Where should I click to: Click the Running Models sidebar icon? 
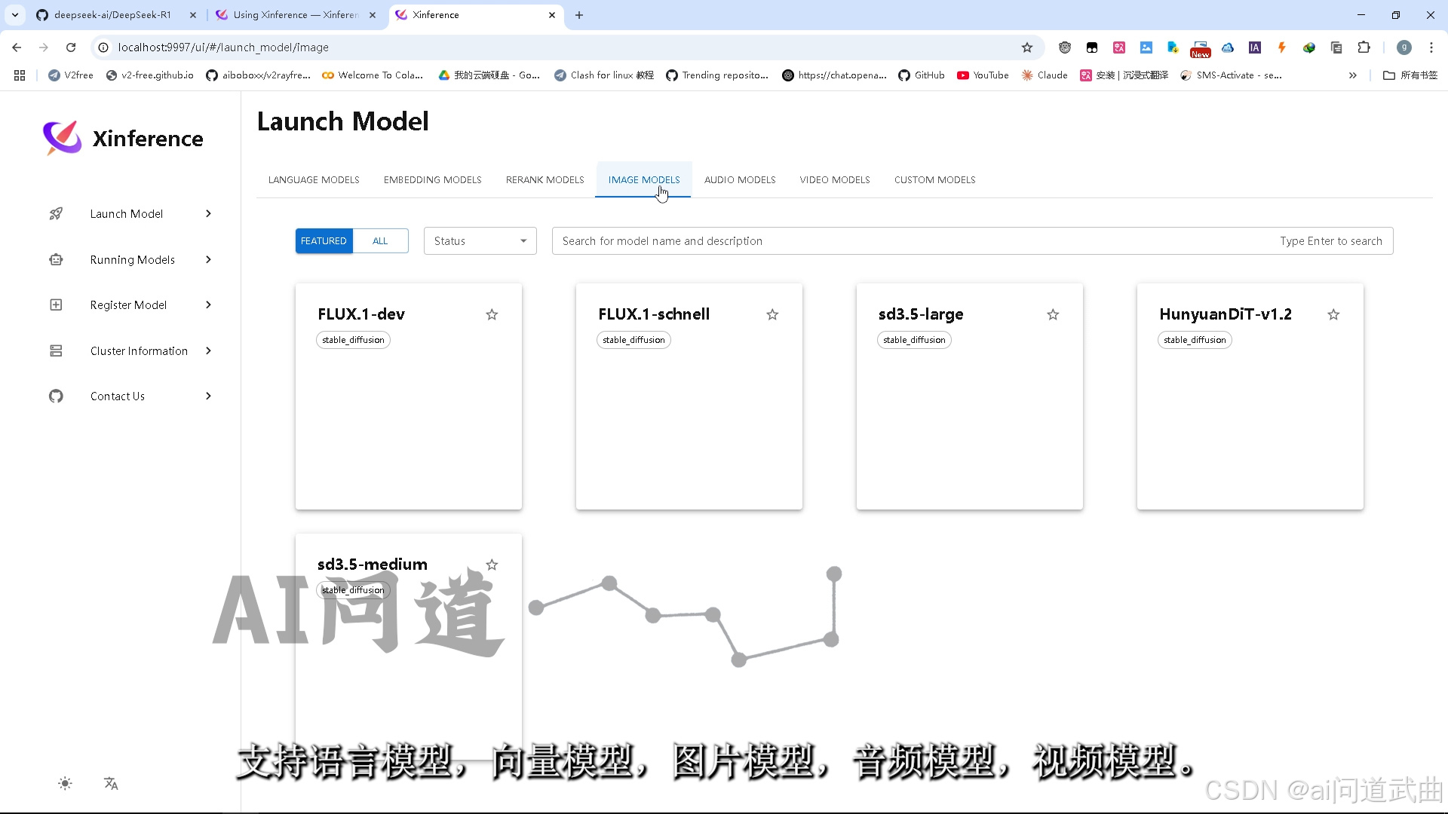coord(56,259)
